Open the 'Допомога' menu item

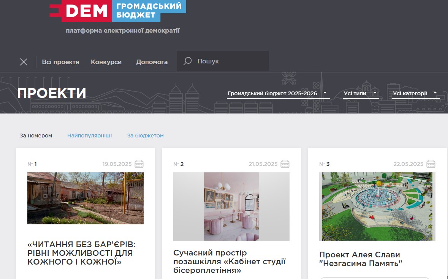[x=152, y=62]
